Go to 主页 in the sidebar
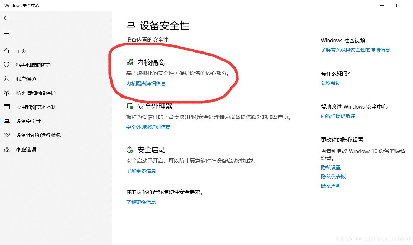Screen dimensions: 413x245 [x=21, y=51]
